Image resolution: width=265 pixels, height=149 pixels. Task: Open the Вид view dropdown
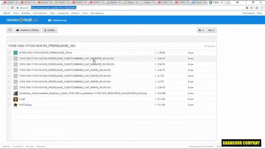pos(211,30)
